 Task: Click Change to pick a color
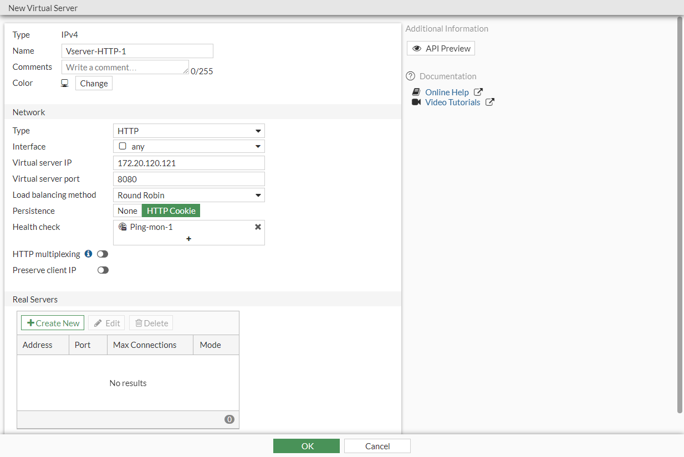click(94, 83)
